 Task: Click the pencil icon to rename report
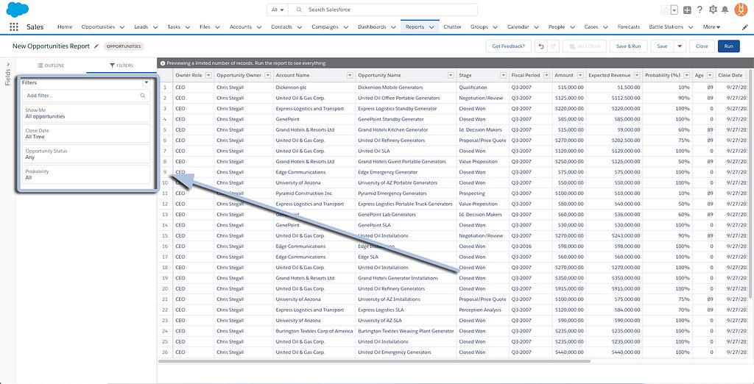[96, 46]
